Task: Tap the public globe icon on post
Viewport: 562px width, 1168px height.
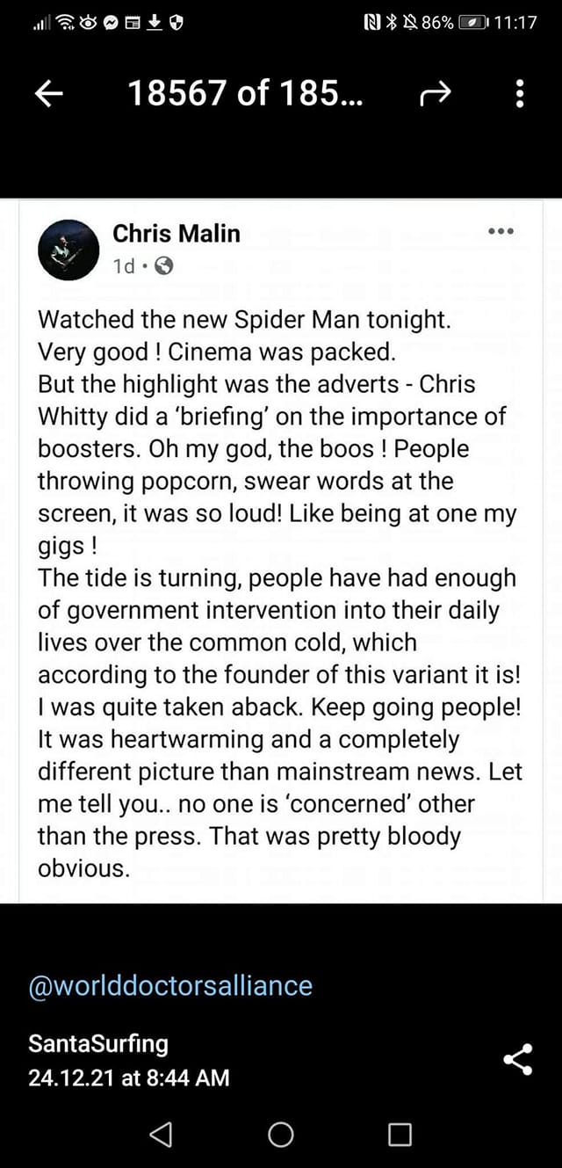Action: click(x=163, y=265)
